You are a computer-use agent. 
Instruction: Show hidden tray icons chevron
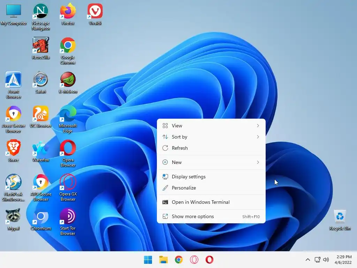(307, 260)
